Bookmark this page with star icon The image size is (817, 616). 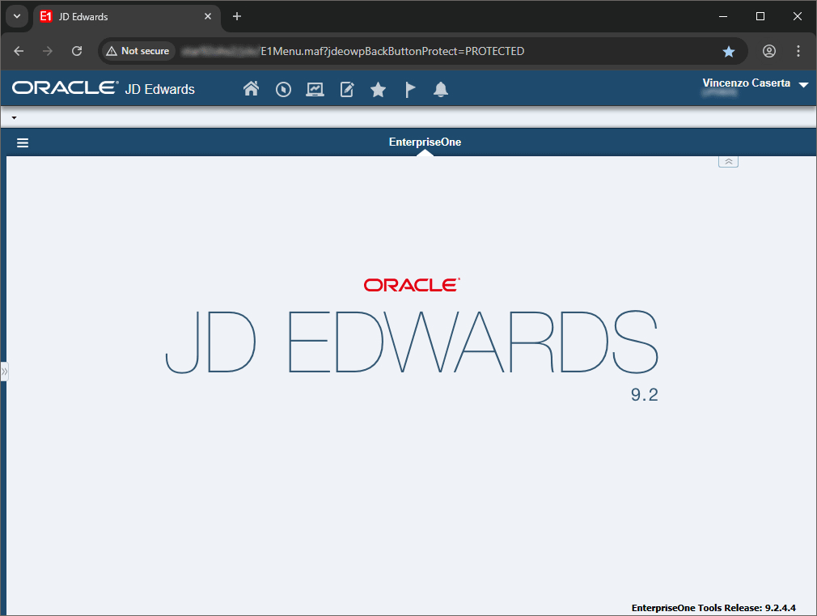[x=729, y=51]
